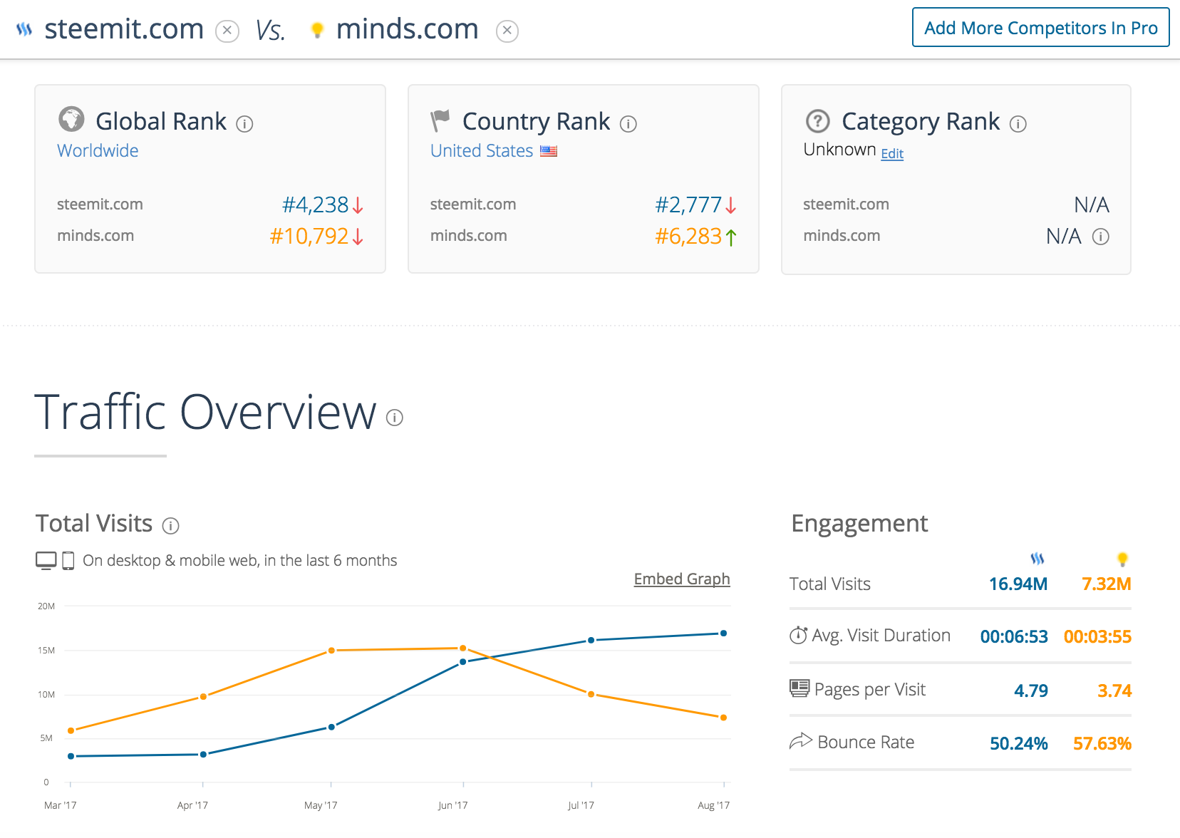Image resolution: width=1180 pixels, height=838 pixels.
Task: Select minds Apr '17 data point
Action: [x=203, y=696]
